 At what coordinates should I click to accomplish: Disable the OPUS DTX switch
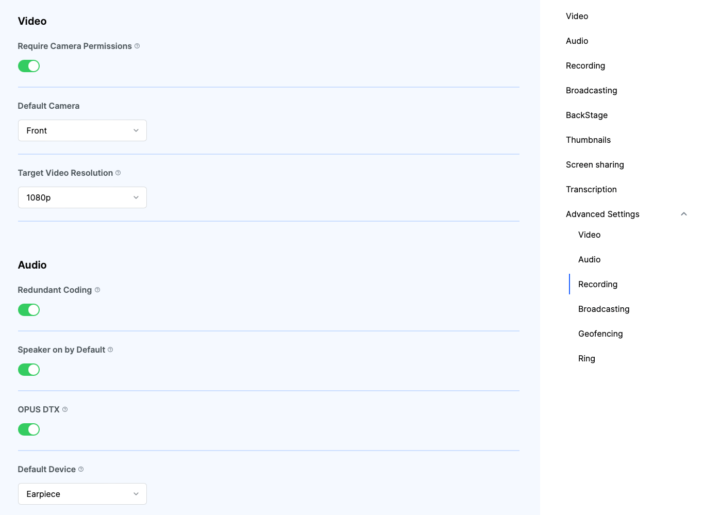coord(29,429)
